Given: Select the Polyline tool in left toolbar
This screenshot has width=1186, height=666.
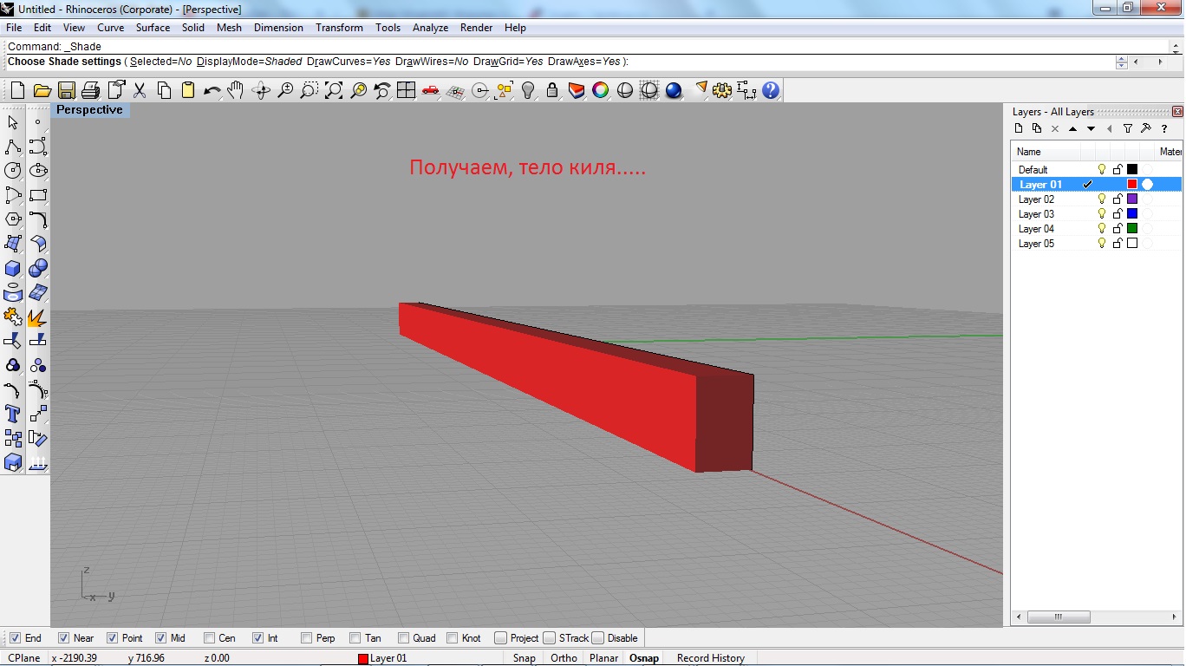Looking at the screenshot, I should [x=13, y=147].
